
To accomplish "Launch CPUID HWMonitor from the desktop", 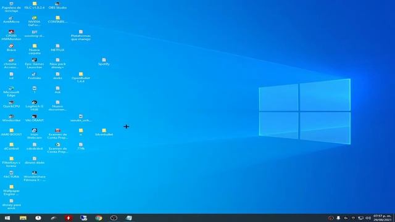I will click(x=11, y=35).
